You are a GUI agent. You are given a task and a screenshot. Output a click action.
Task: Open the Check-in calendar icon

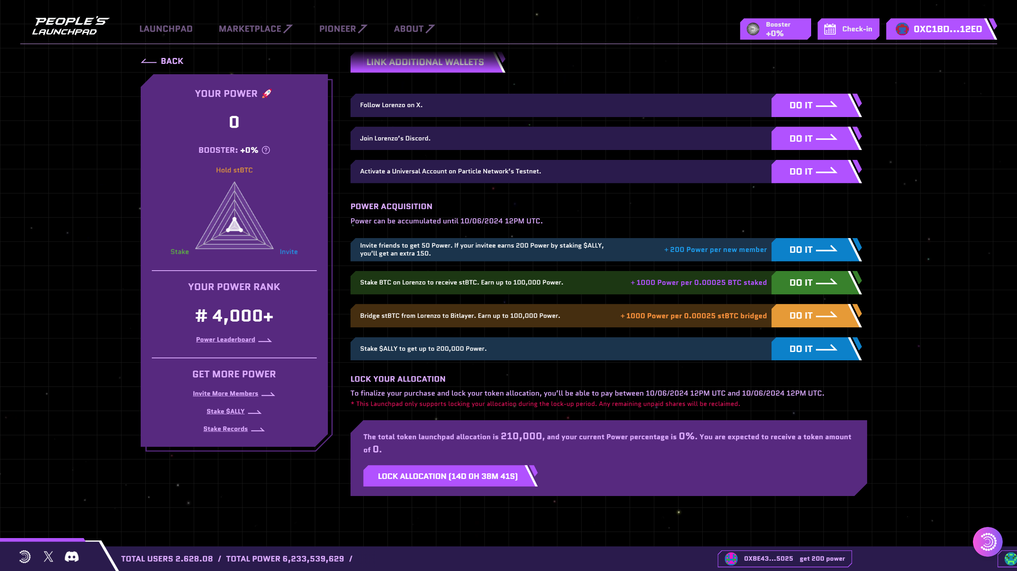[x=830, y=29]
